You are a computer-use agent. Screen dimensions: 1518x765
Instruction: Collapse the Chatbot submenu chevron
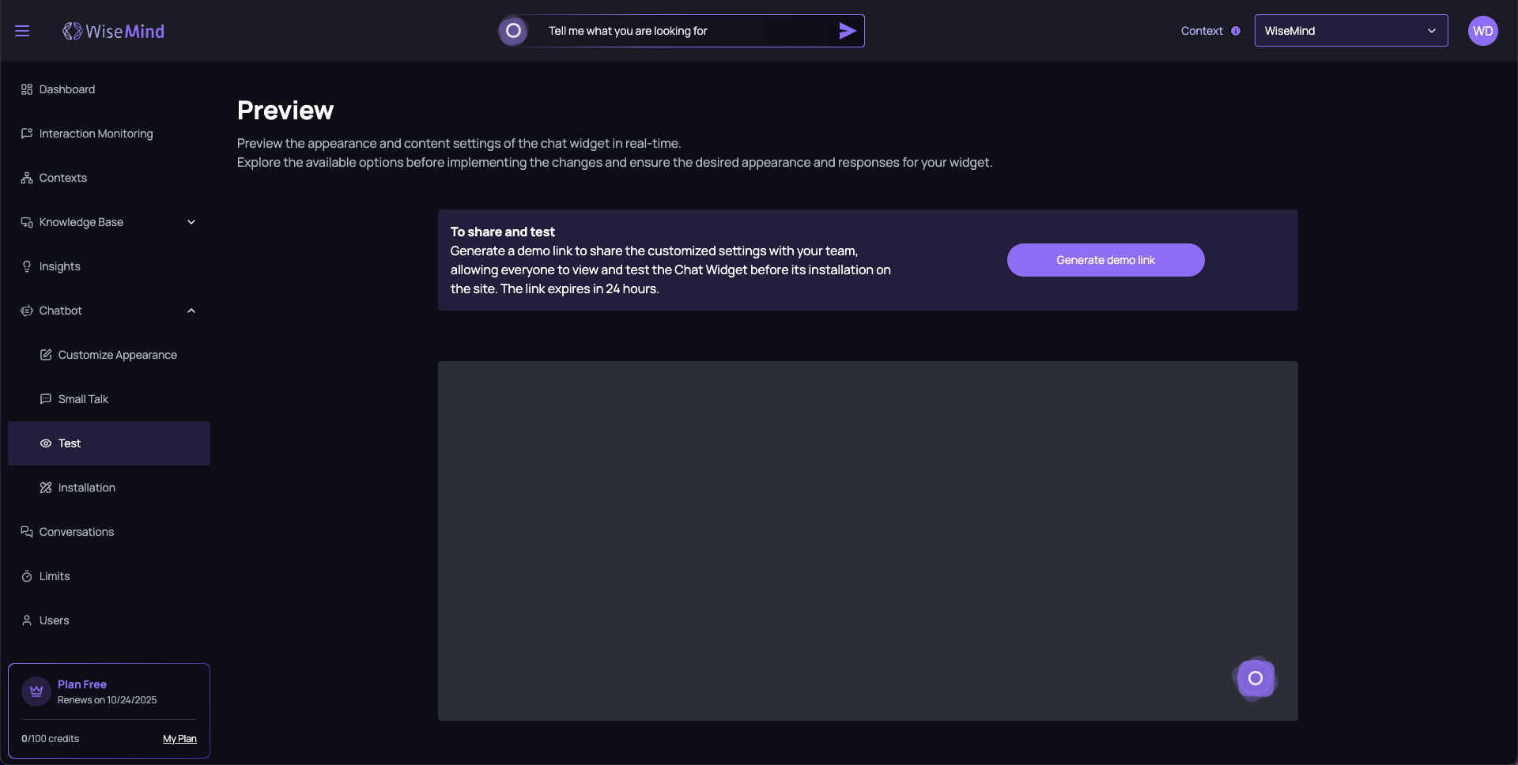(x=191, y=311)
